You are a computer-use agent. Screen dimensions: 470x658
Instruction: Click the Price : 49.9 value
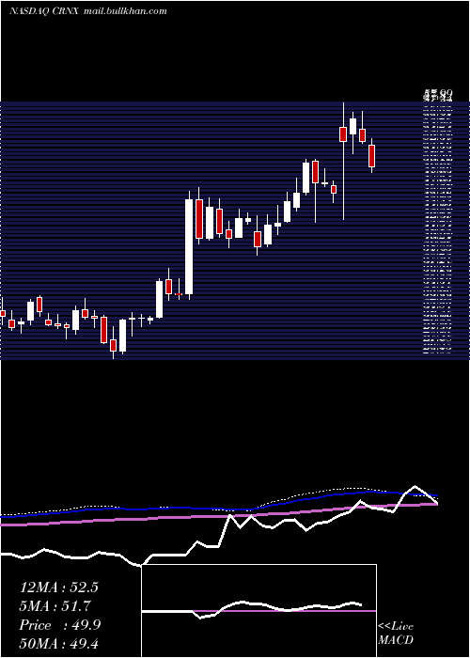pos(60,625)
